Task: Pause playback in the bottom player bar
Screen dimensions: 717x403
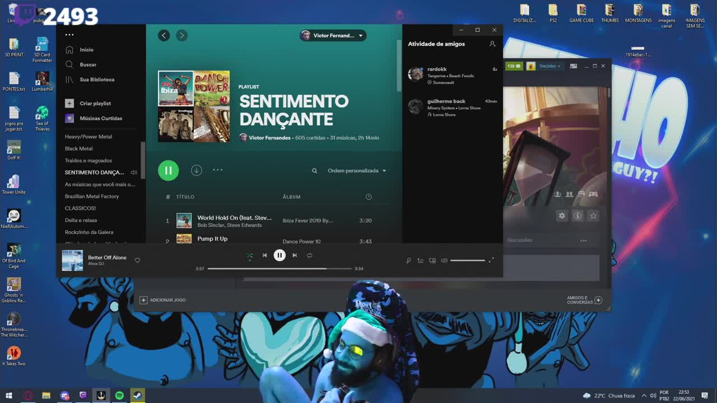Action: [x=280, y=255]
